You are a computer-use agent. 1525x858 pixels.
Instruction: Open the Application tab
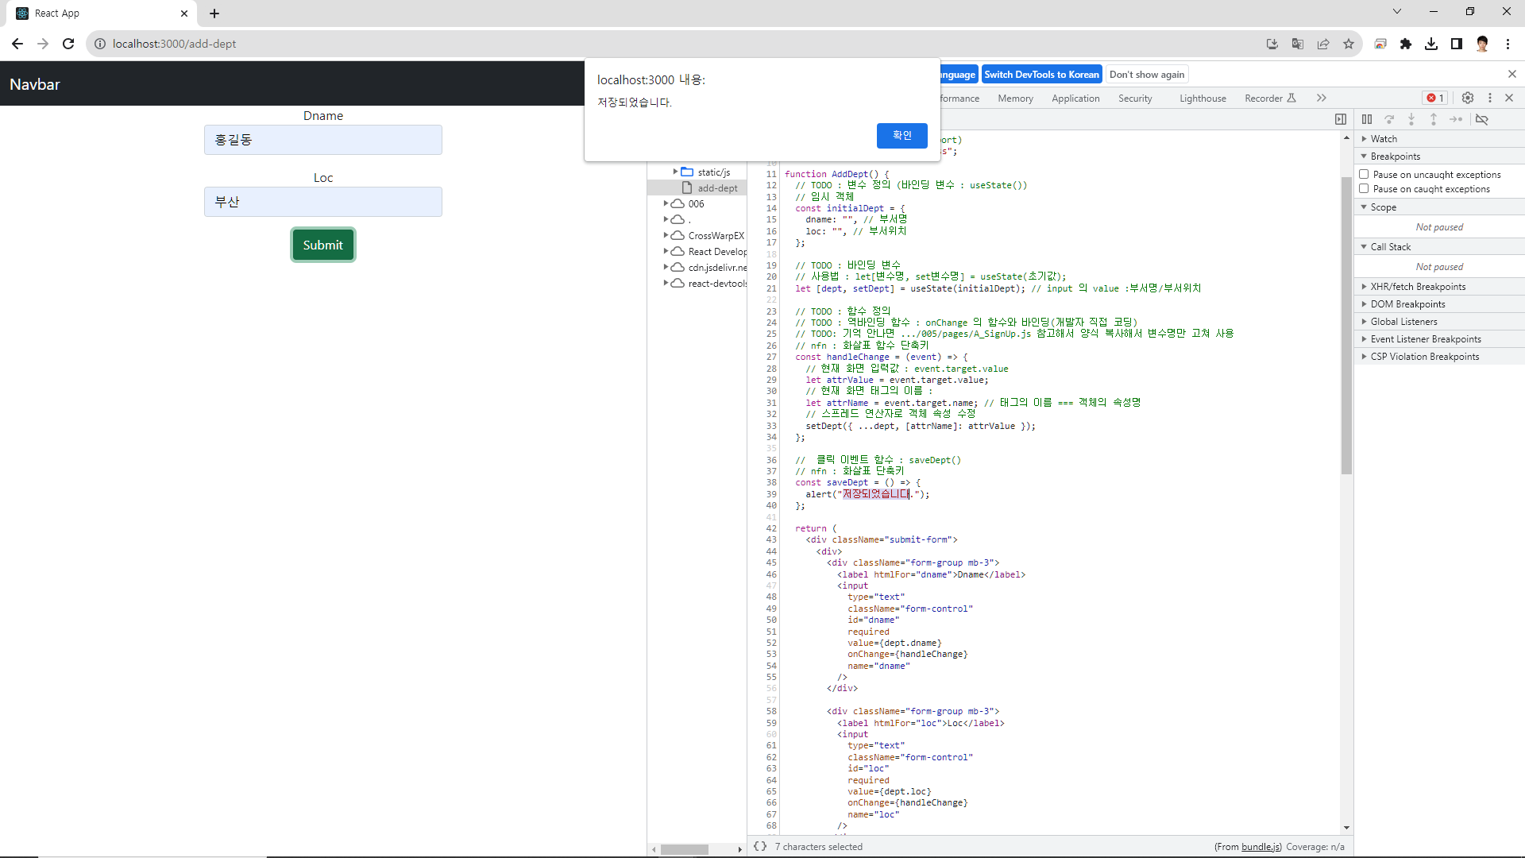pos(1075,99)
